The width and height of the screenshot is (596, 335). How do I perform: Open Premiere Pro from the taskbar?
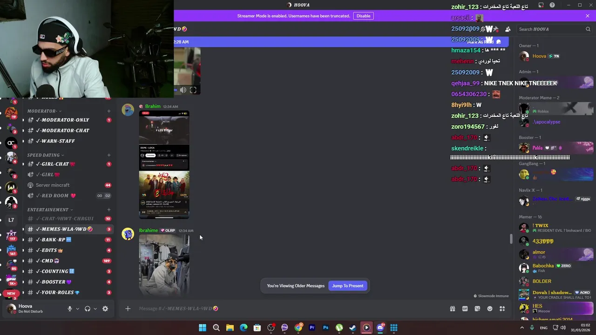312,328
